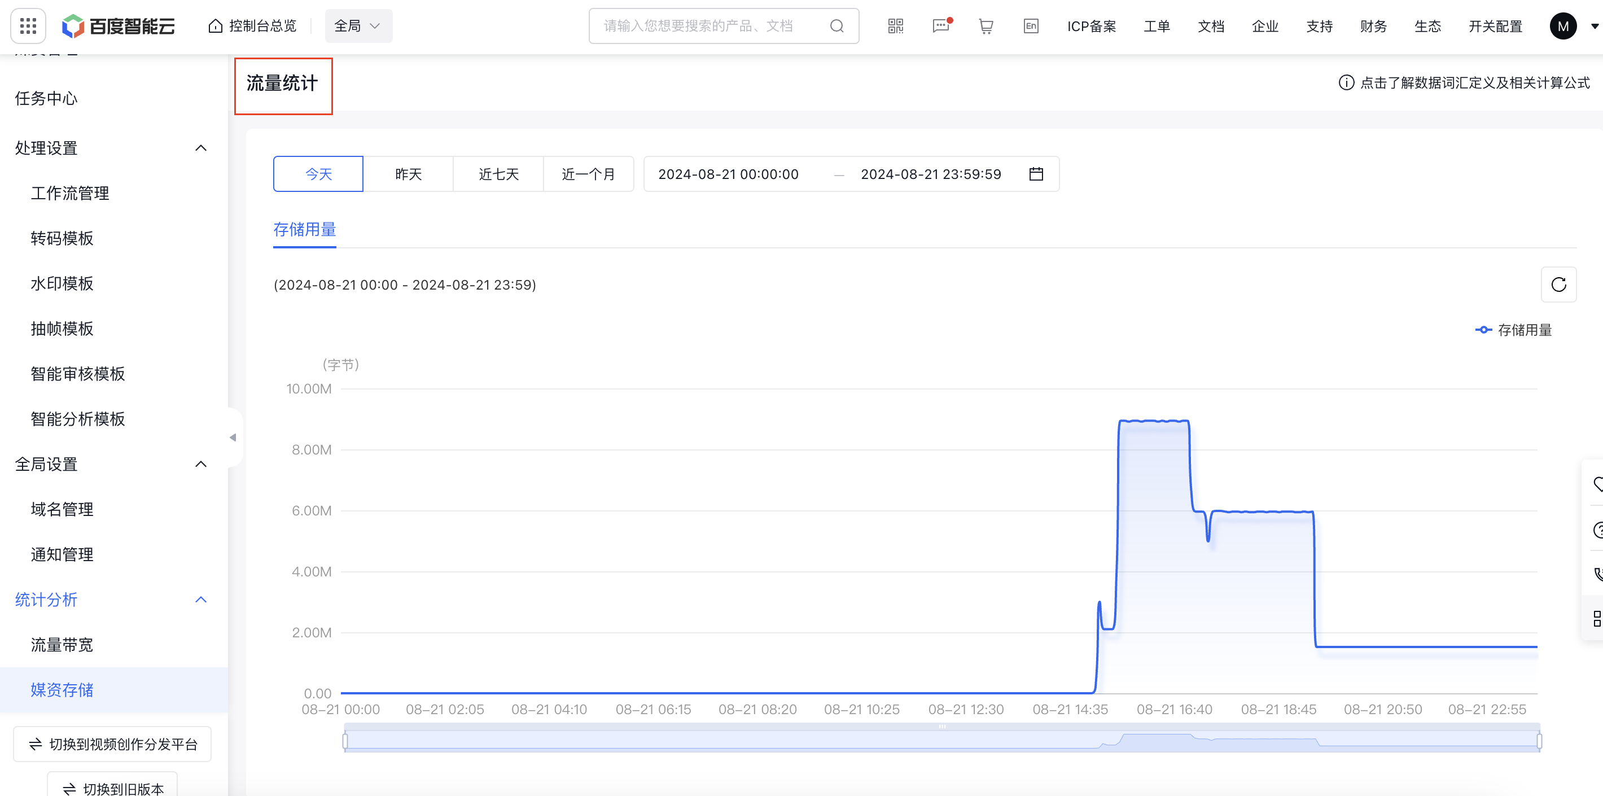This screenshot has width=1603, height=796.
Task: Expand the account dropdown caret
Action: [x=1595, y=26]
